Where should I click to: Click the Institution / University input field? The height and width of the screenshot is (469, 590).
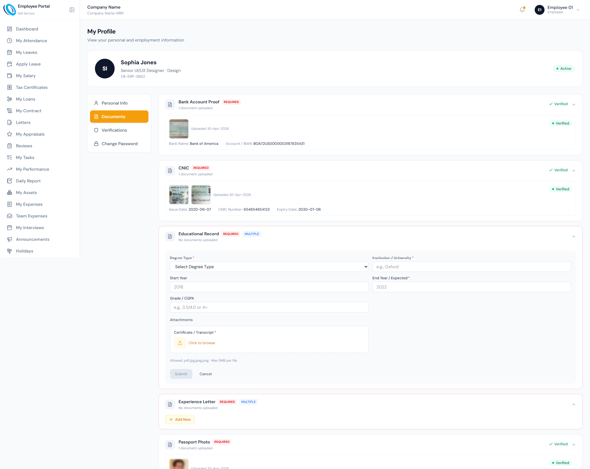click(x=472, y=267)
